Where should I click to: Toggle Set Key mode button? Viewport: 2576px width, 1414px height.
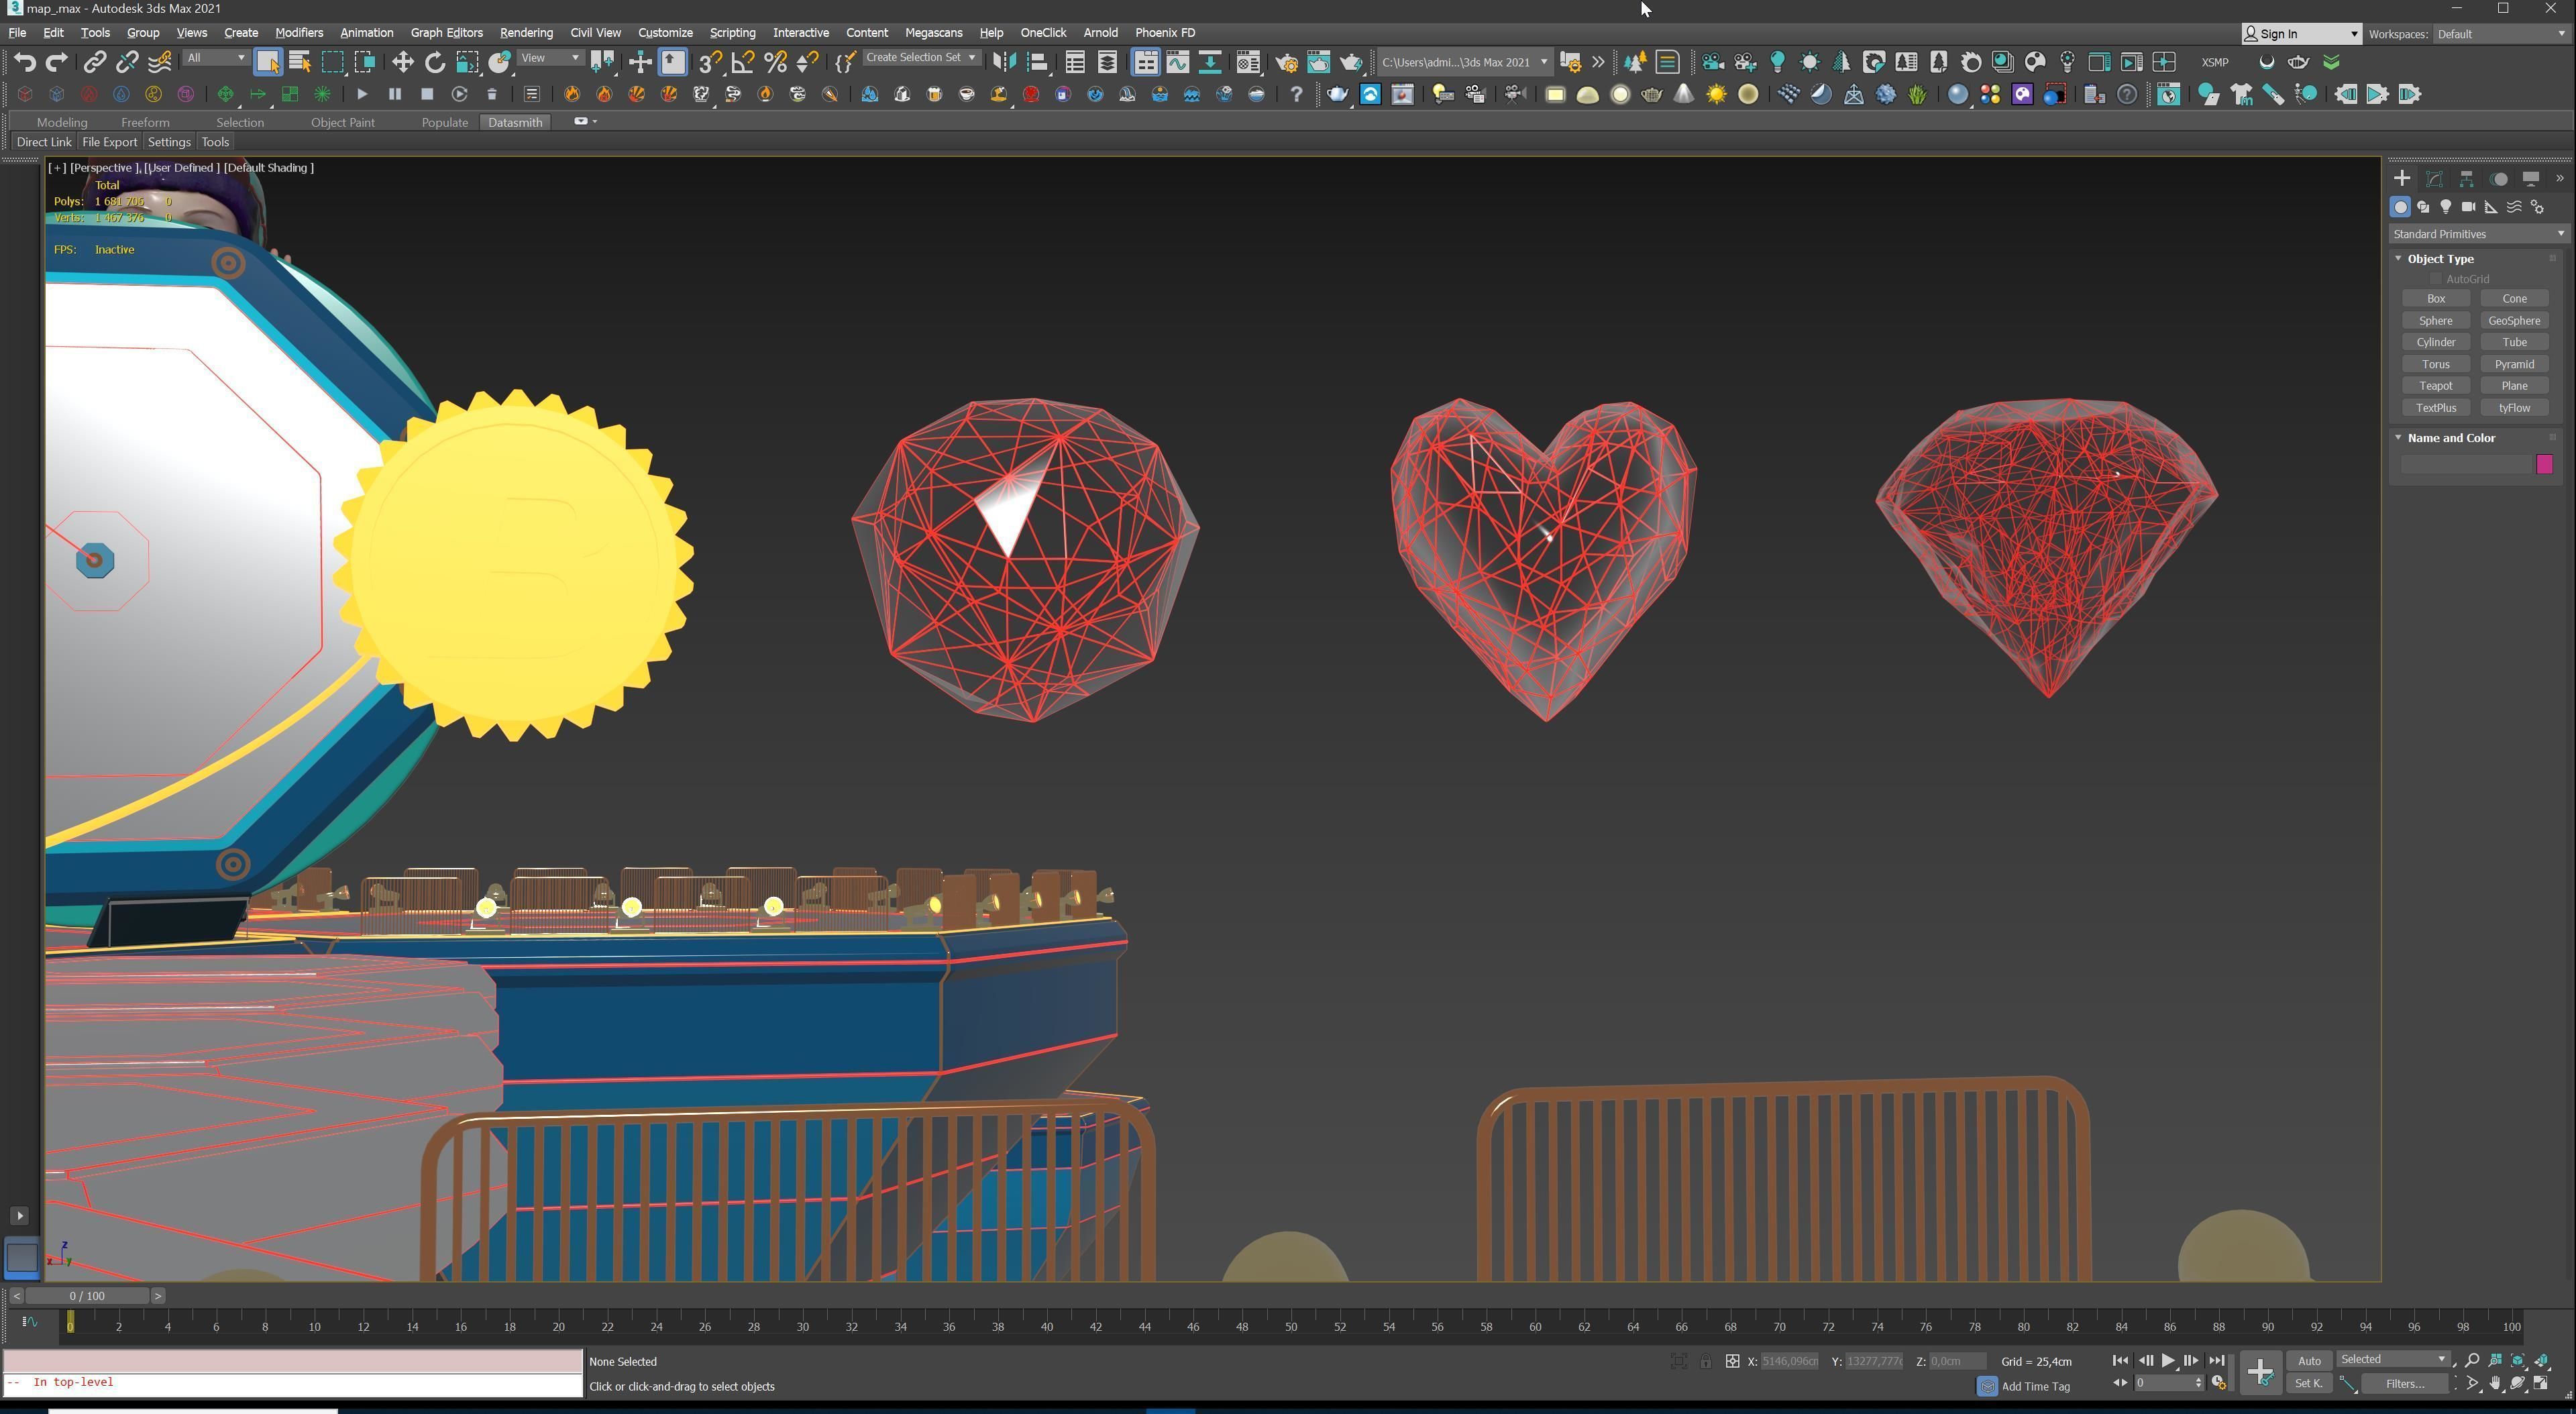coord(2309,1383)
